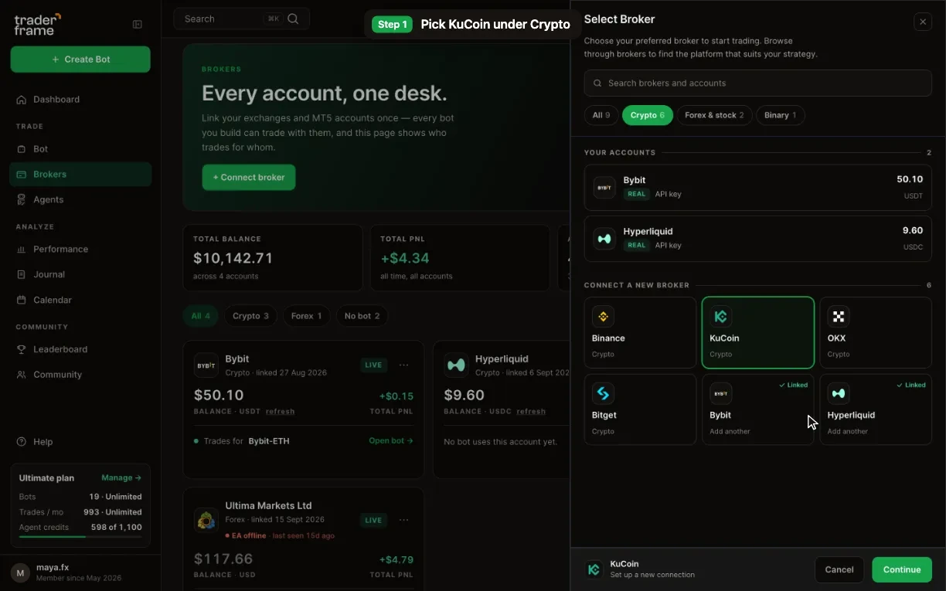Click the KuCoin icon in footer

pyautogui.click(x=594, y=569)
